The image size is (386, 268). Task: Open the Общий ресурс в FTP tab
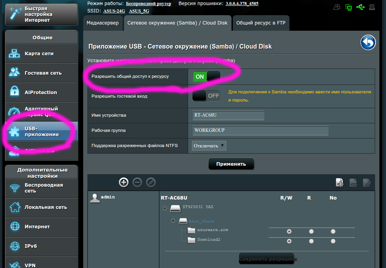pyautogui.click(x=261, y=23)
